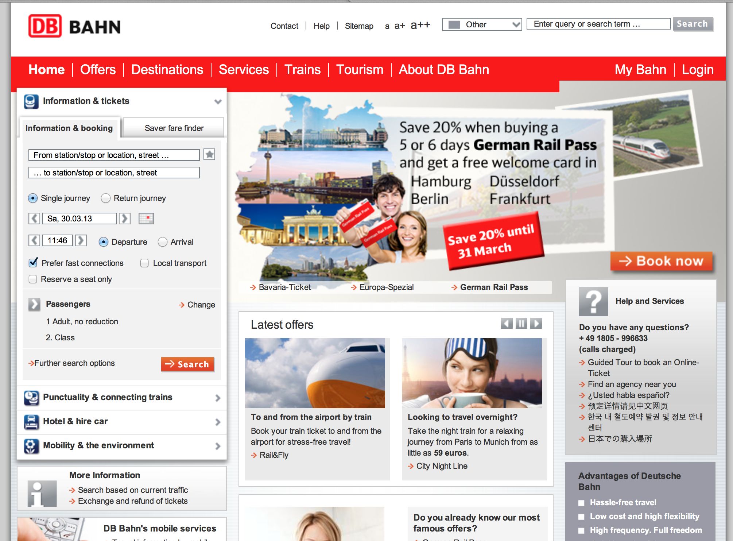Click the Book now button
733x541 pixels.
(x=662, y=261)
